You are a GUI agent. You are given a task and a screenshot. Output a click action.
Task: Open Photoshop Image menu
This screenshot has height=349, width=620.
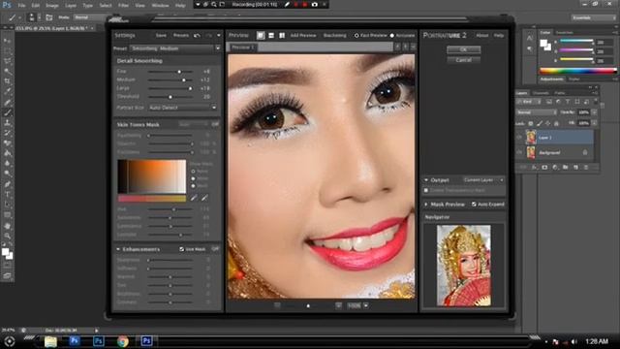pyautogui.click(x=52, y=6)
